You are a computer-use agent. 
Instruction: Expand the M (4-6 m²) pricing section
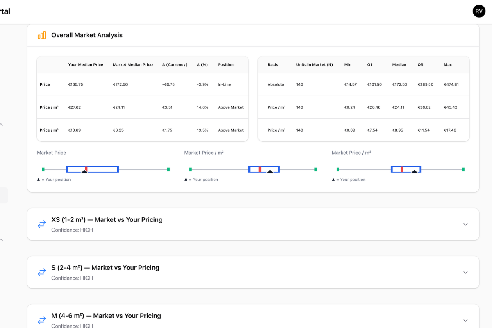pos(465,320)
